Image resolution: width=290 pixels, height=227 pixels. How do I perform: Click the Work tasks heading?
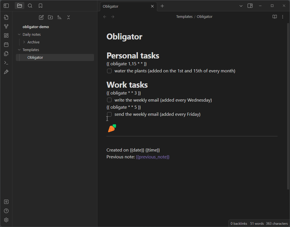pos(127,85)
